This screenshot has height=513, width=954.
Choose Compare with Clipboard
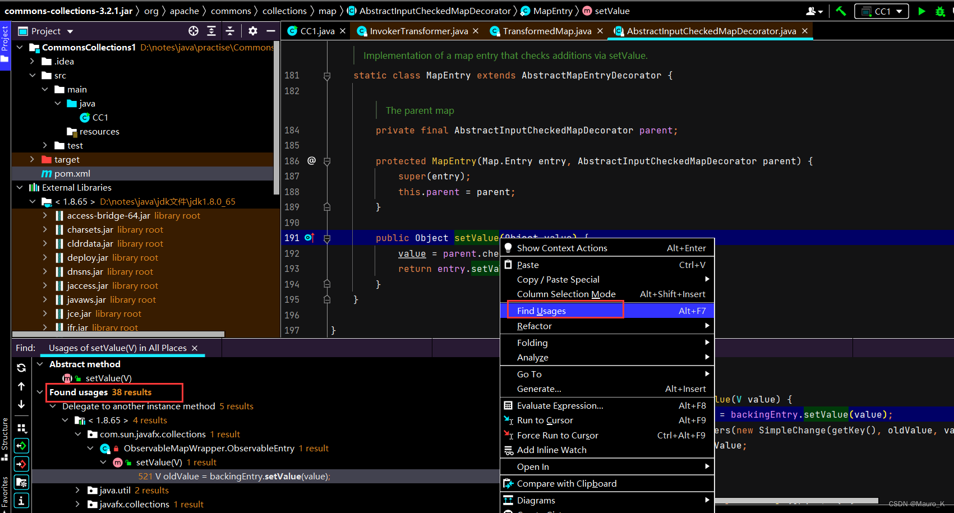pyautogui.click(x=607, y=483)
